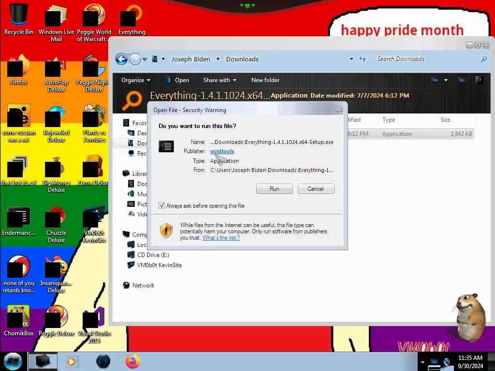The height and width of the screenshot is (371, 495).
Task: Open ChomikBox desktop icon
Action: (x=19, y=321)
